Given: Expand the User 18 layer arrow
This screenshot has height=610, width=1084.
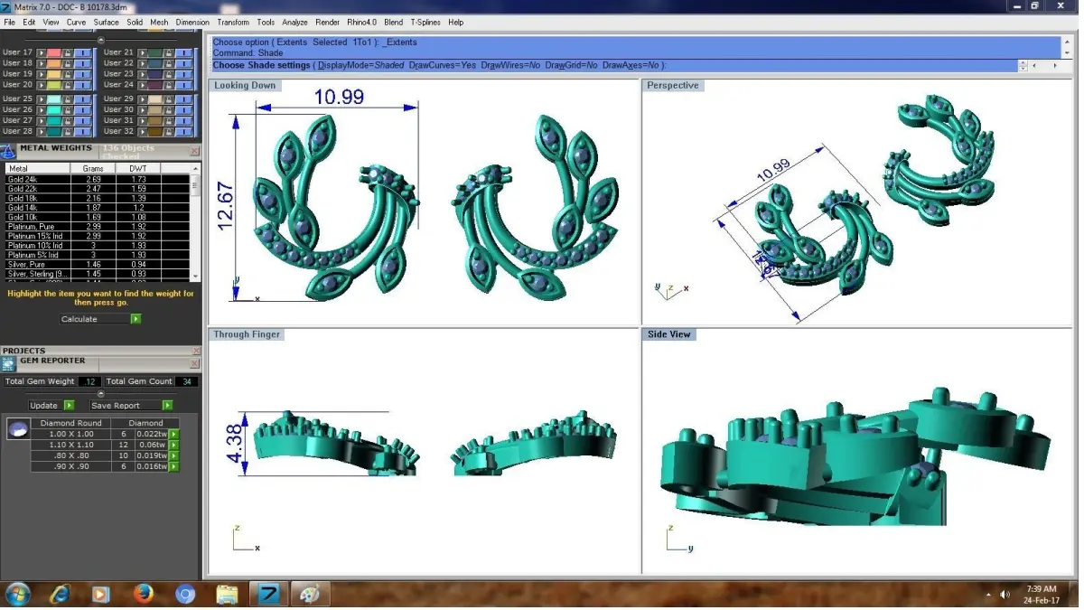Looking at the screenshot, I should 42,63.
